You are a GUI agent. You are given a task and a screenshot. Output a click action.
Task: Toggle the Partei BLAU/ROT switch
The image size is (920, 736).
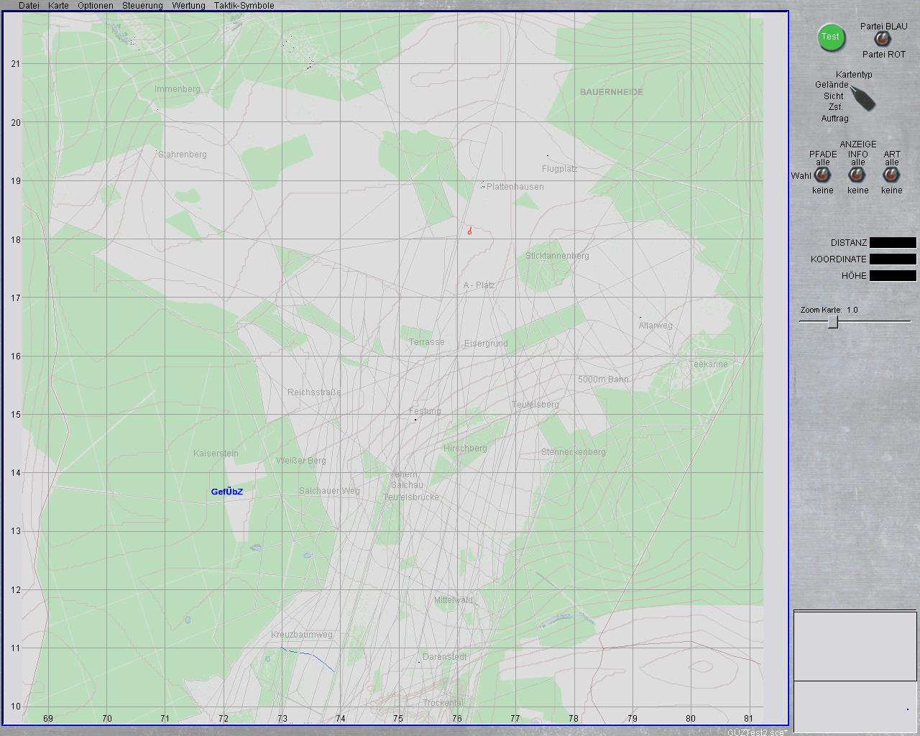pos(882,40)
